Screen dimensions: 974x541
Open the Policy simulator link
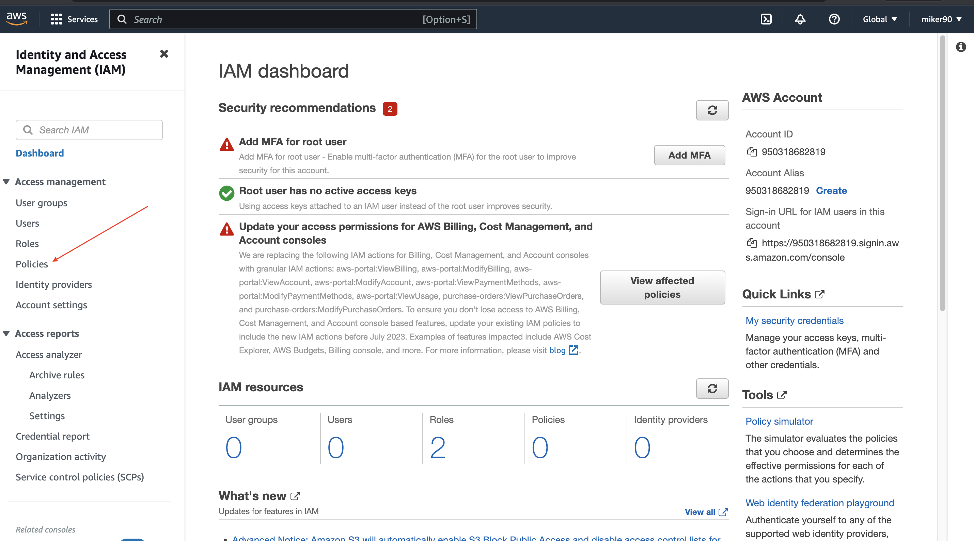779,421
